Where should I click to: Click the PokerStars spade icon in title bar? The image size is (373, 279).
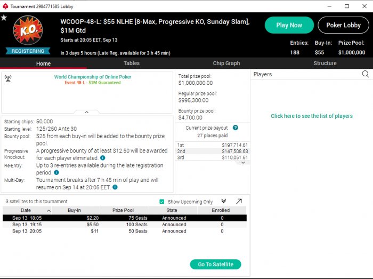click(x=5, y=6)
